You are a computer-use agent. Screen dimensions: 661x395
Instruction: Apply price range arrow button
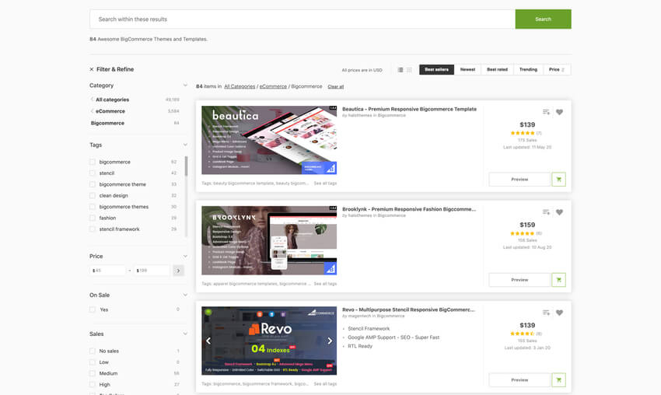pos(178,271)
